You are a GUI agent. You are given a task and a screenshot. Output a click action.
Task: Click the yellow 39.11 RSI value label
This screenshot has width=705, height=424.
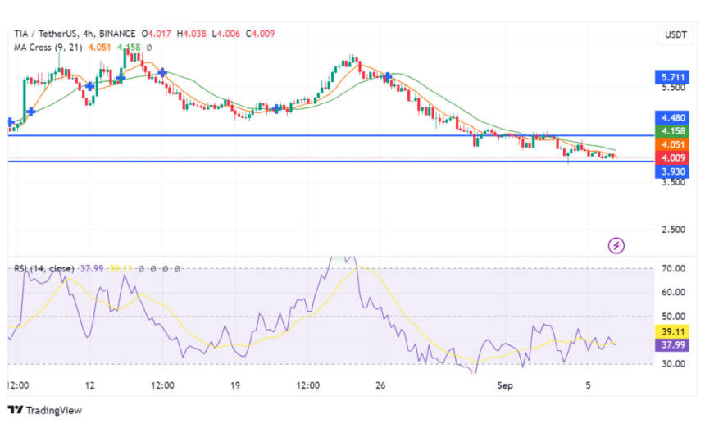674,331
